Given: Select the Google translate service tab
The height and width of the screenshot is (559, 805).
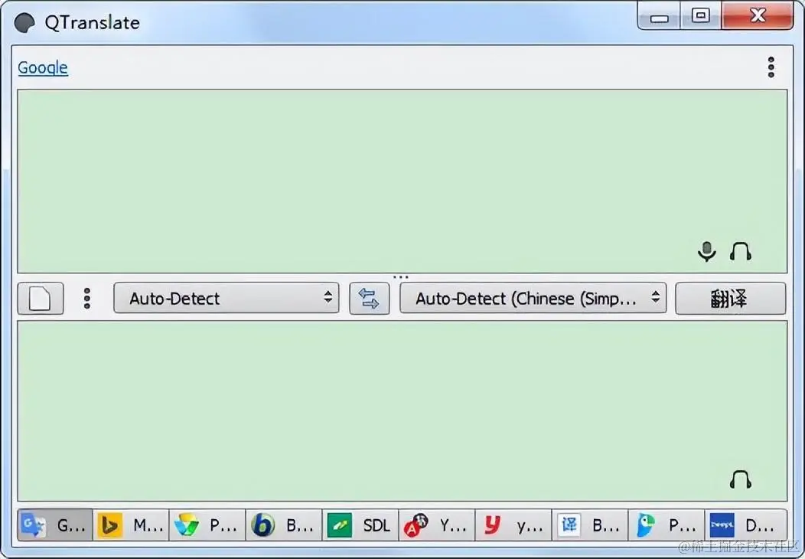Looking at the screenshot, I should click(55, 525).
